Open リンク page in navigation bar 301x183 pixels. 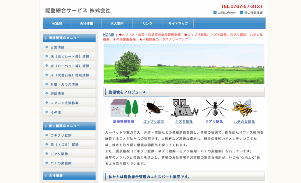point(148,23)
